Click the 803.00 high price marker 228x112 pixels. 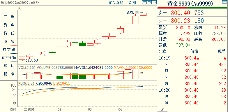click(x=133, y=12)
